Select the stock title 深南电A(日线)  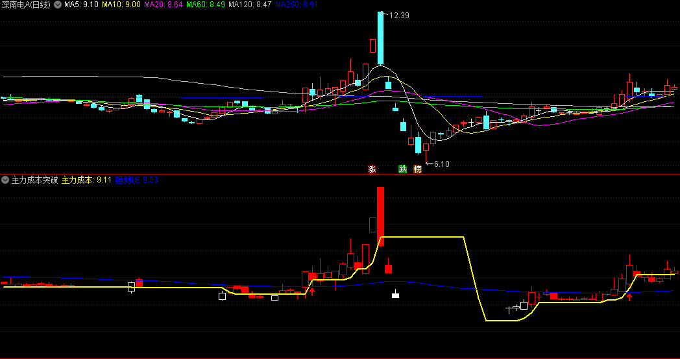(26, 5)
